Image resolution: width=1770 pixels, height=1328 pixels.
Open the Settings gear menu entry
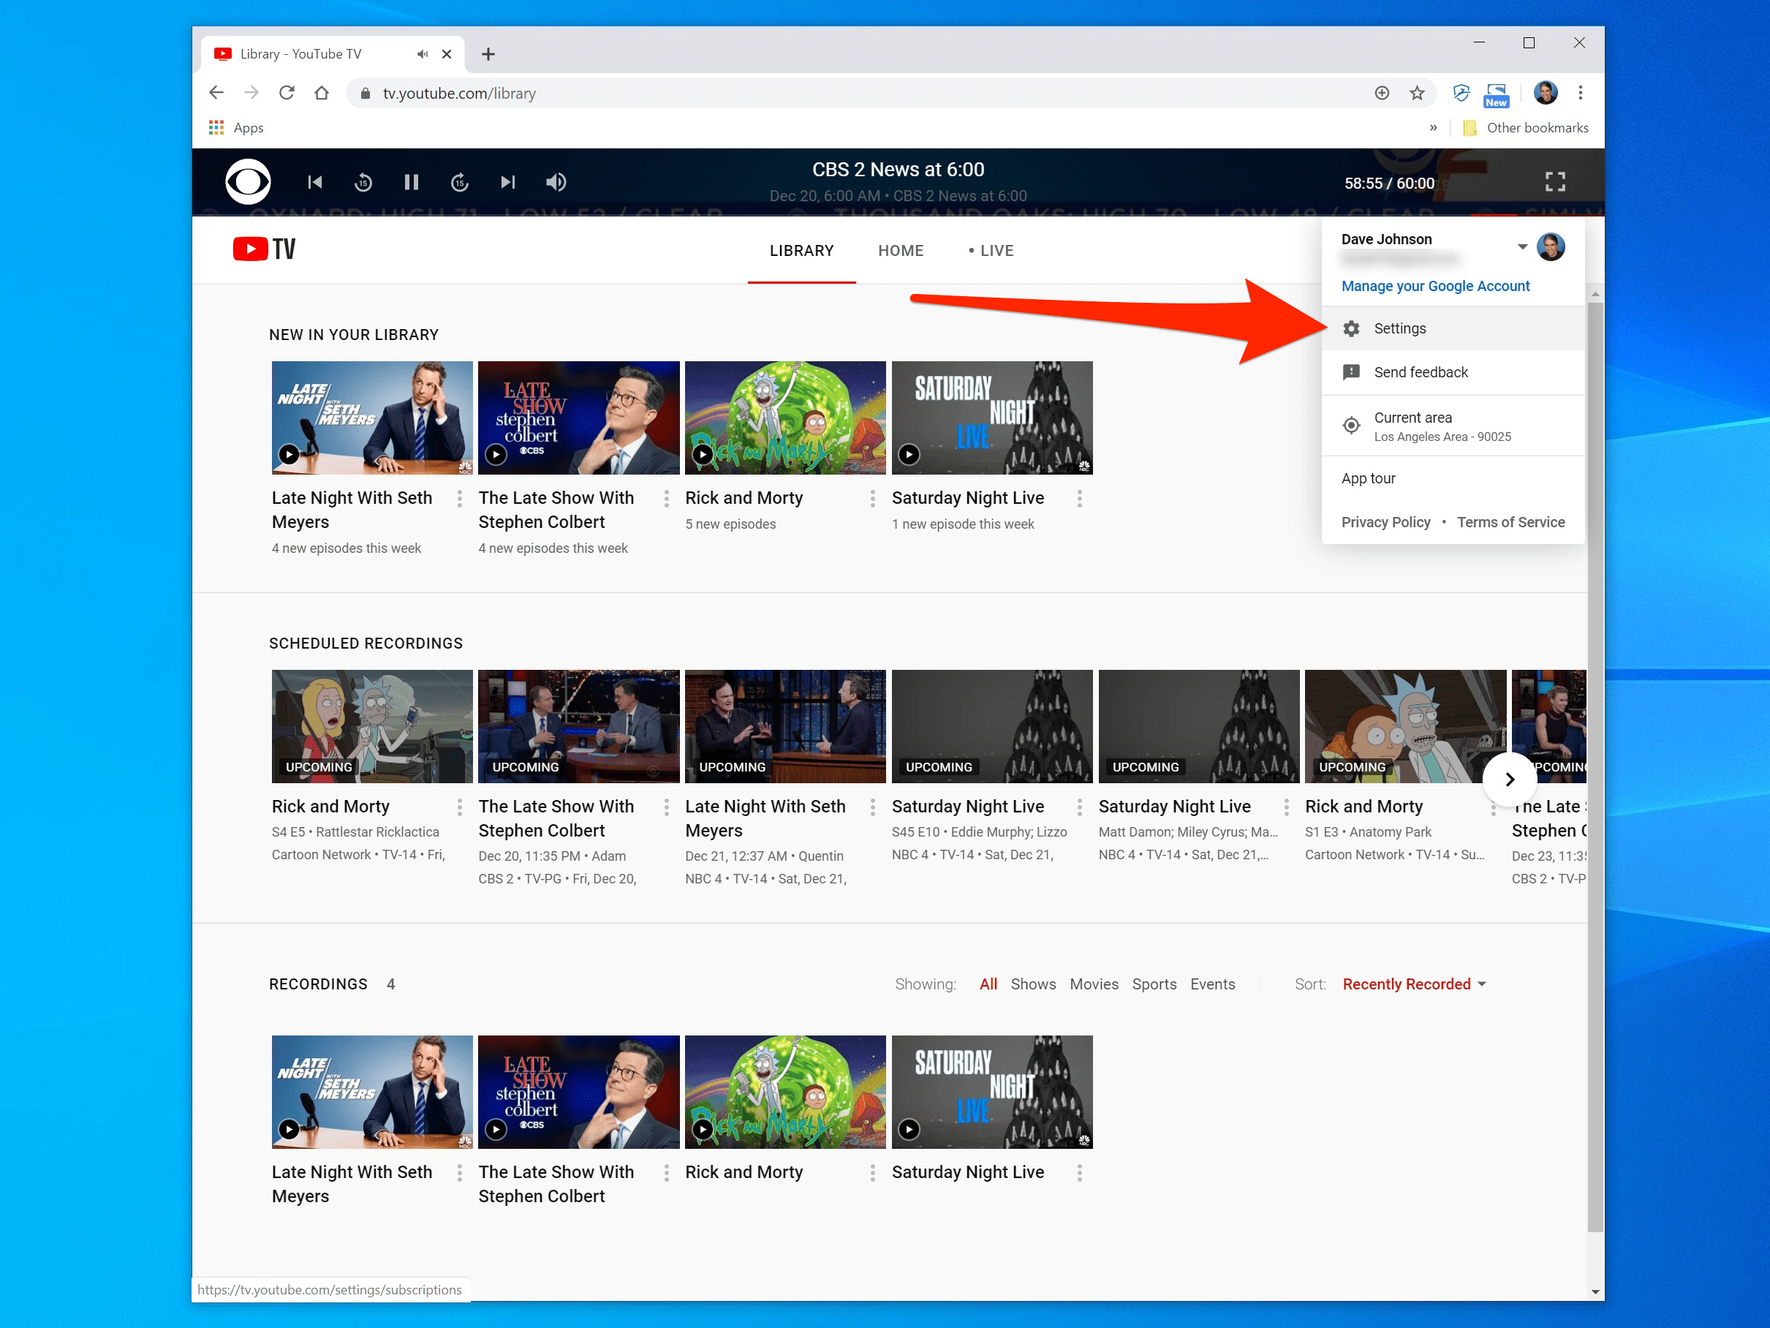pos(1399,329)
